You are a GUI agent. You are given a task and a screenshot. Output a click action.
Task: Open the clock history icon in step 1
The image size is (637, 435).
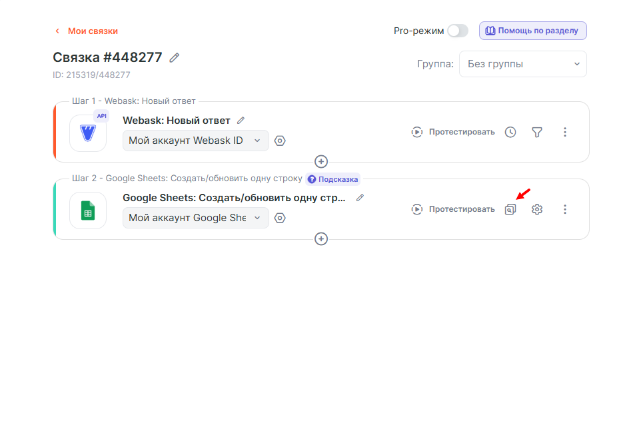[x=510, y=132]
